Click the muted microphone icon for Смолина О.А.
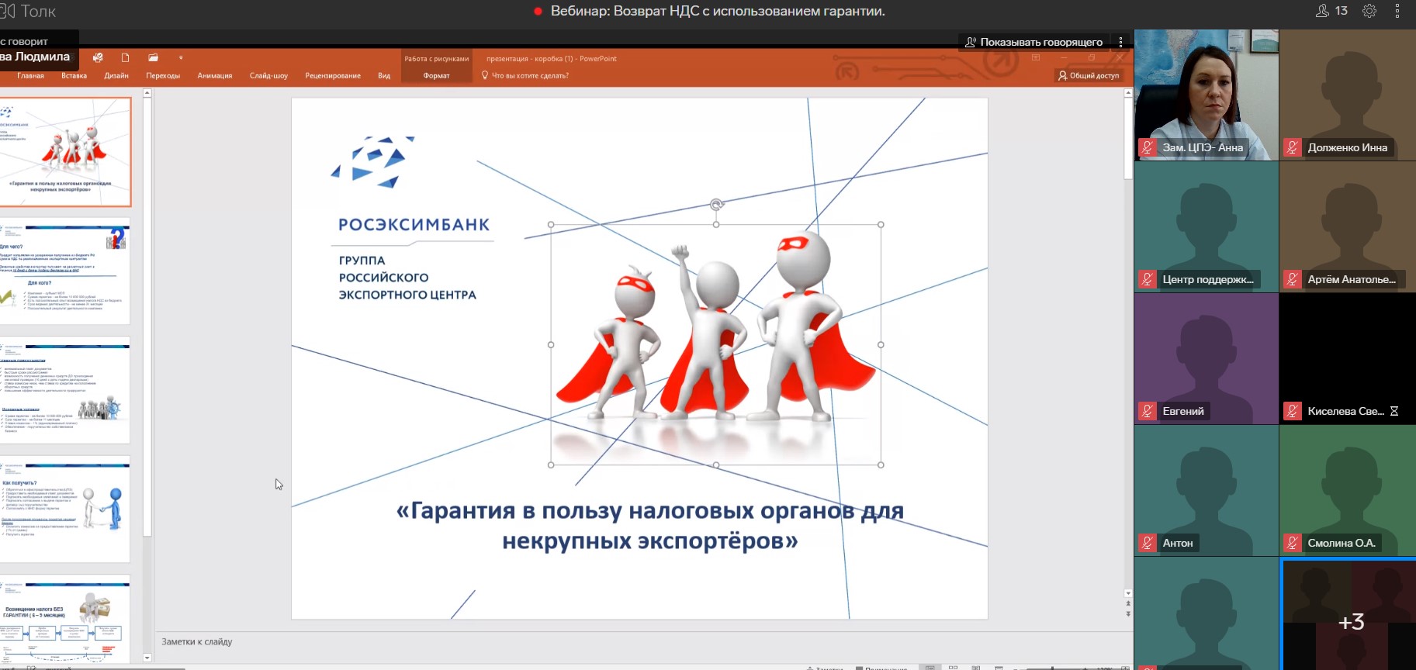Image resolution: width=1416 pixels, height=670 pixels. click(1293, 543)
